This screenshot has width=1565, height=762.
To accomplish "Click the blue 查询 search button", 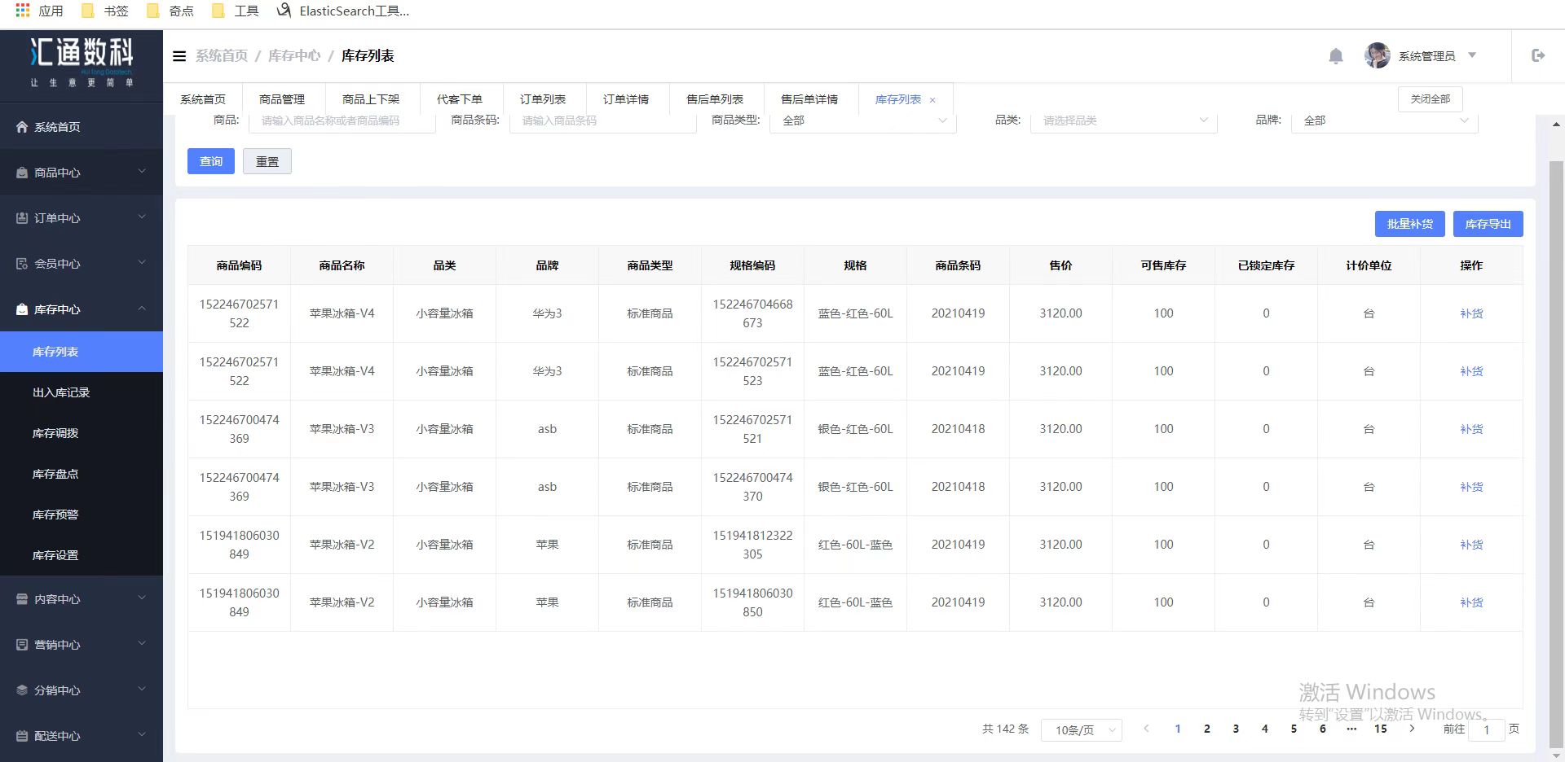I will [211, 161].
